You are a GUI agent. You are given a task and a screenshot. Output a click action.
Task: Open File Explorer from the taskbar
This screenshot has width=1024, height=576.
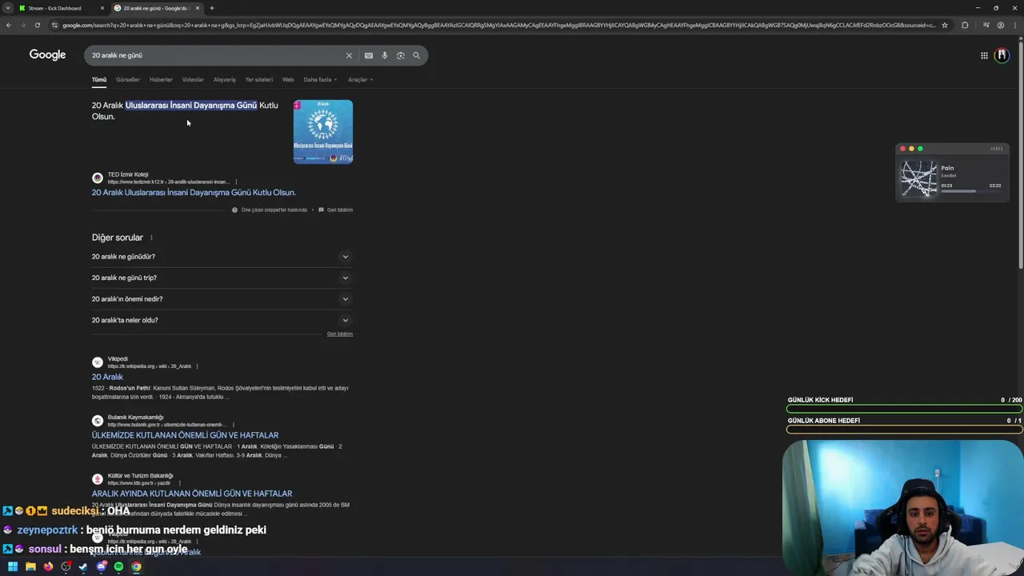[x=30, y=566]
